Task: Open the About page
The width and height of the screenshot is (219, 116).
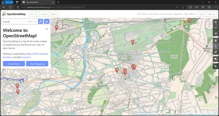Action: point(192,14)
